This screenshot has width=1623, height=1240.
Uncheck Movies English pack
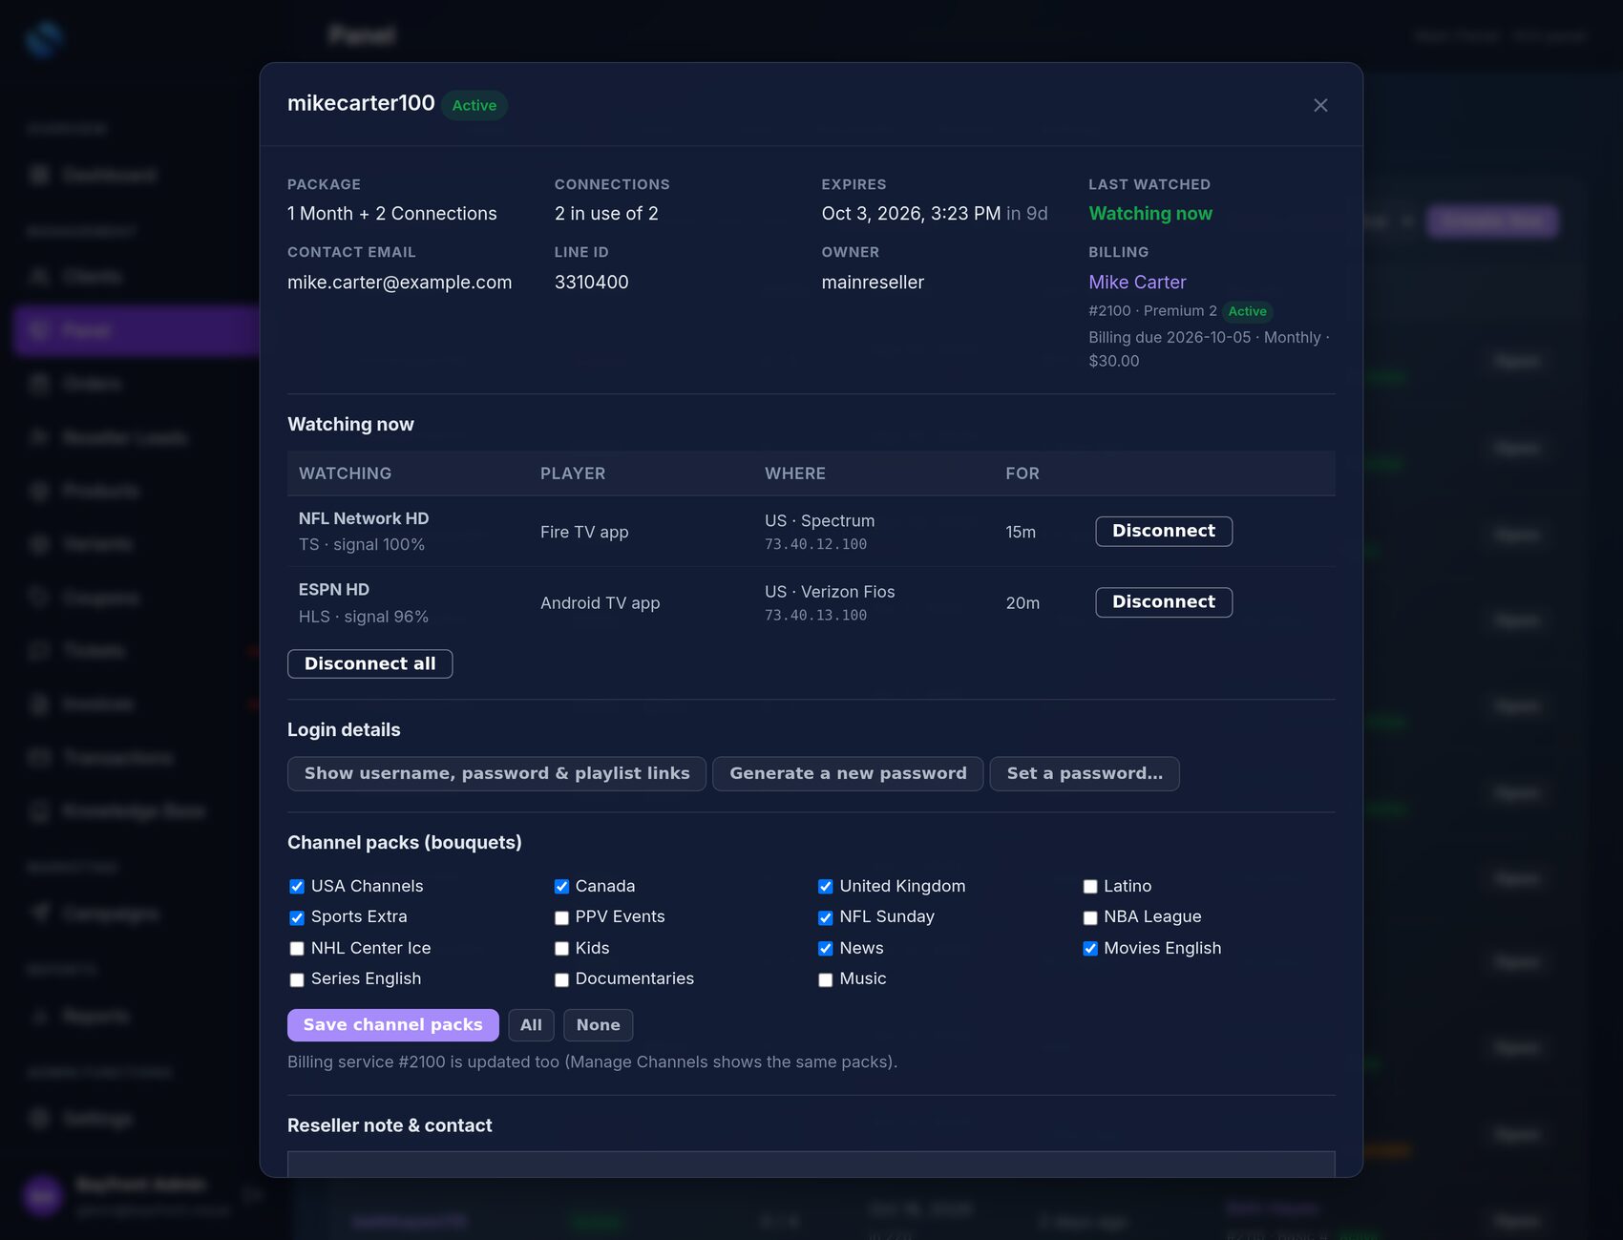1090,949
